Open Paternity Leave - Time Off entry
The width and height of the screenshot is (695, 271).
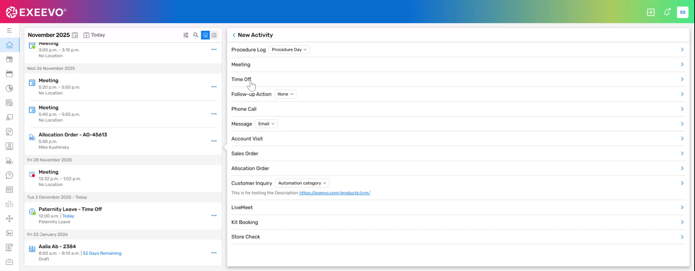click(x=123, y=216)
